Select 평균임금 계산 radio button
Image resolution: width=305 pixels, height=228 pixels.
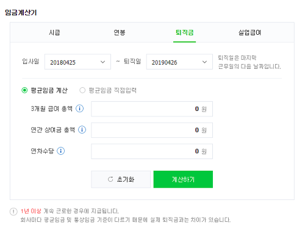pyautogui.click(x=24, y=90)
